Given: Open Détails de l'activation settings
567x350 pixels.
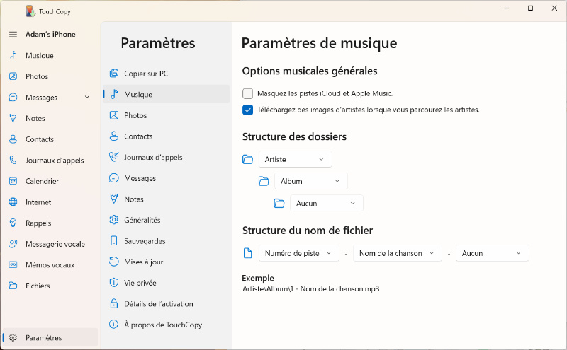Looking at the screenshot, I should 158,304.
